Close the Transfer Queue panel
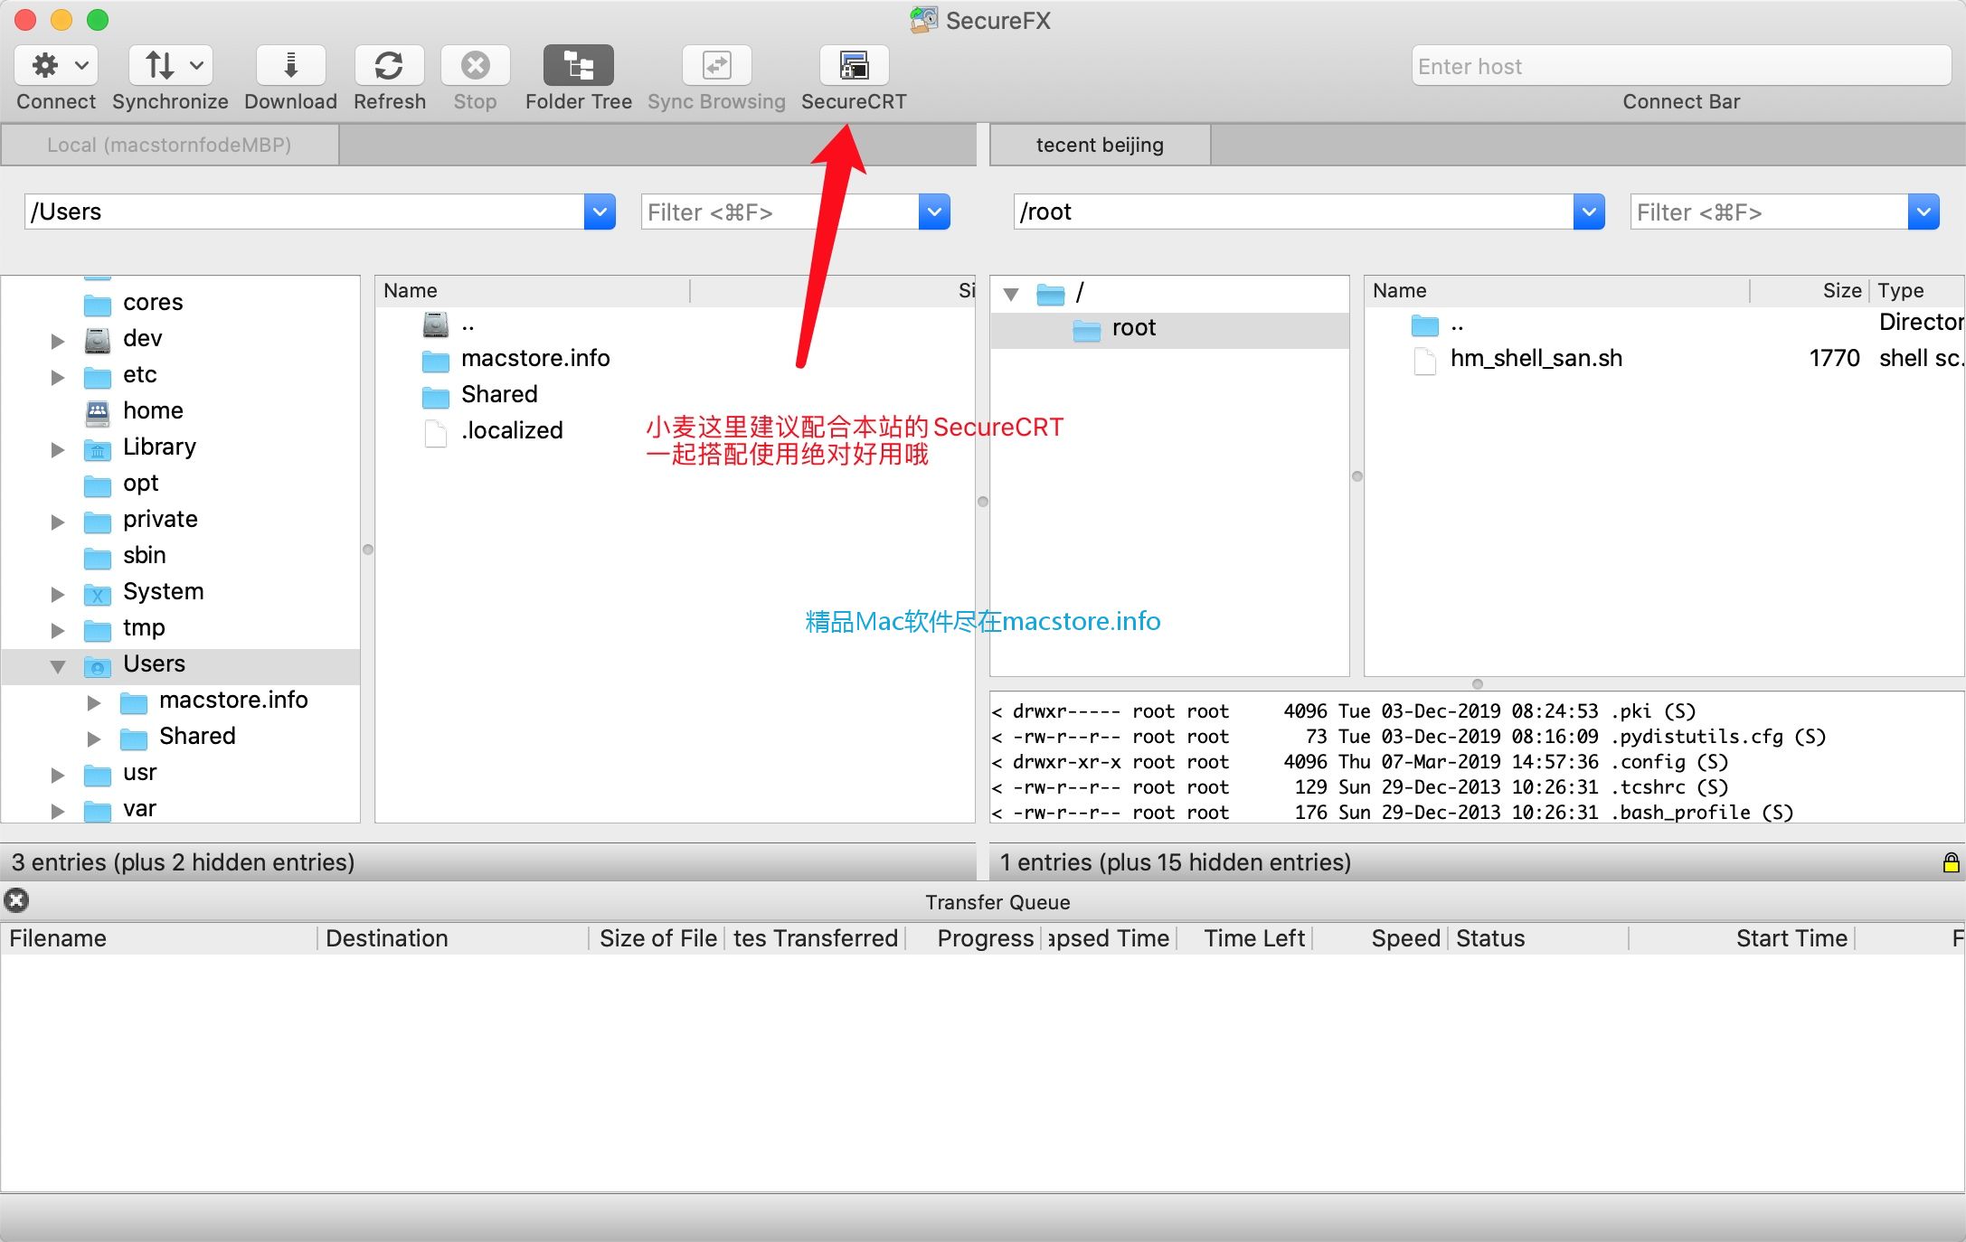Screen dimensions: 1966x1242 click(16, 900)
